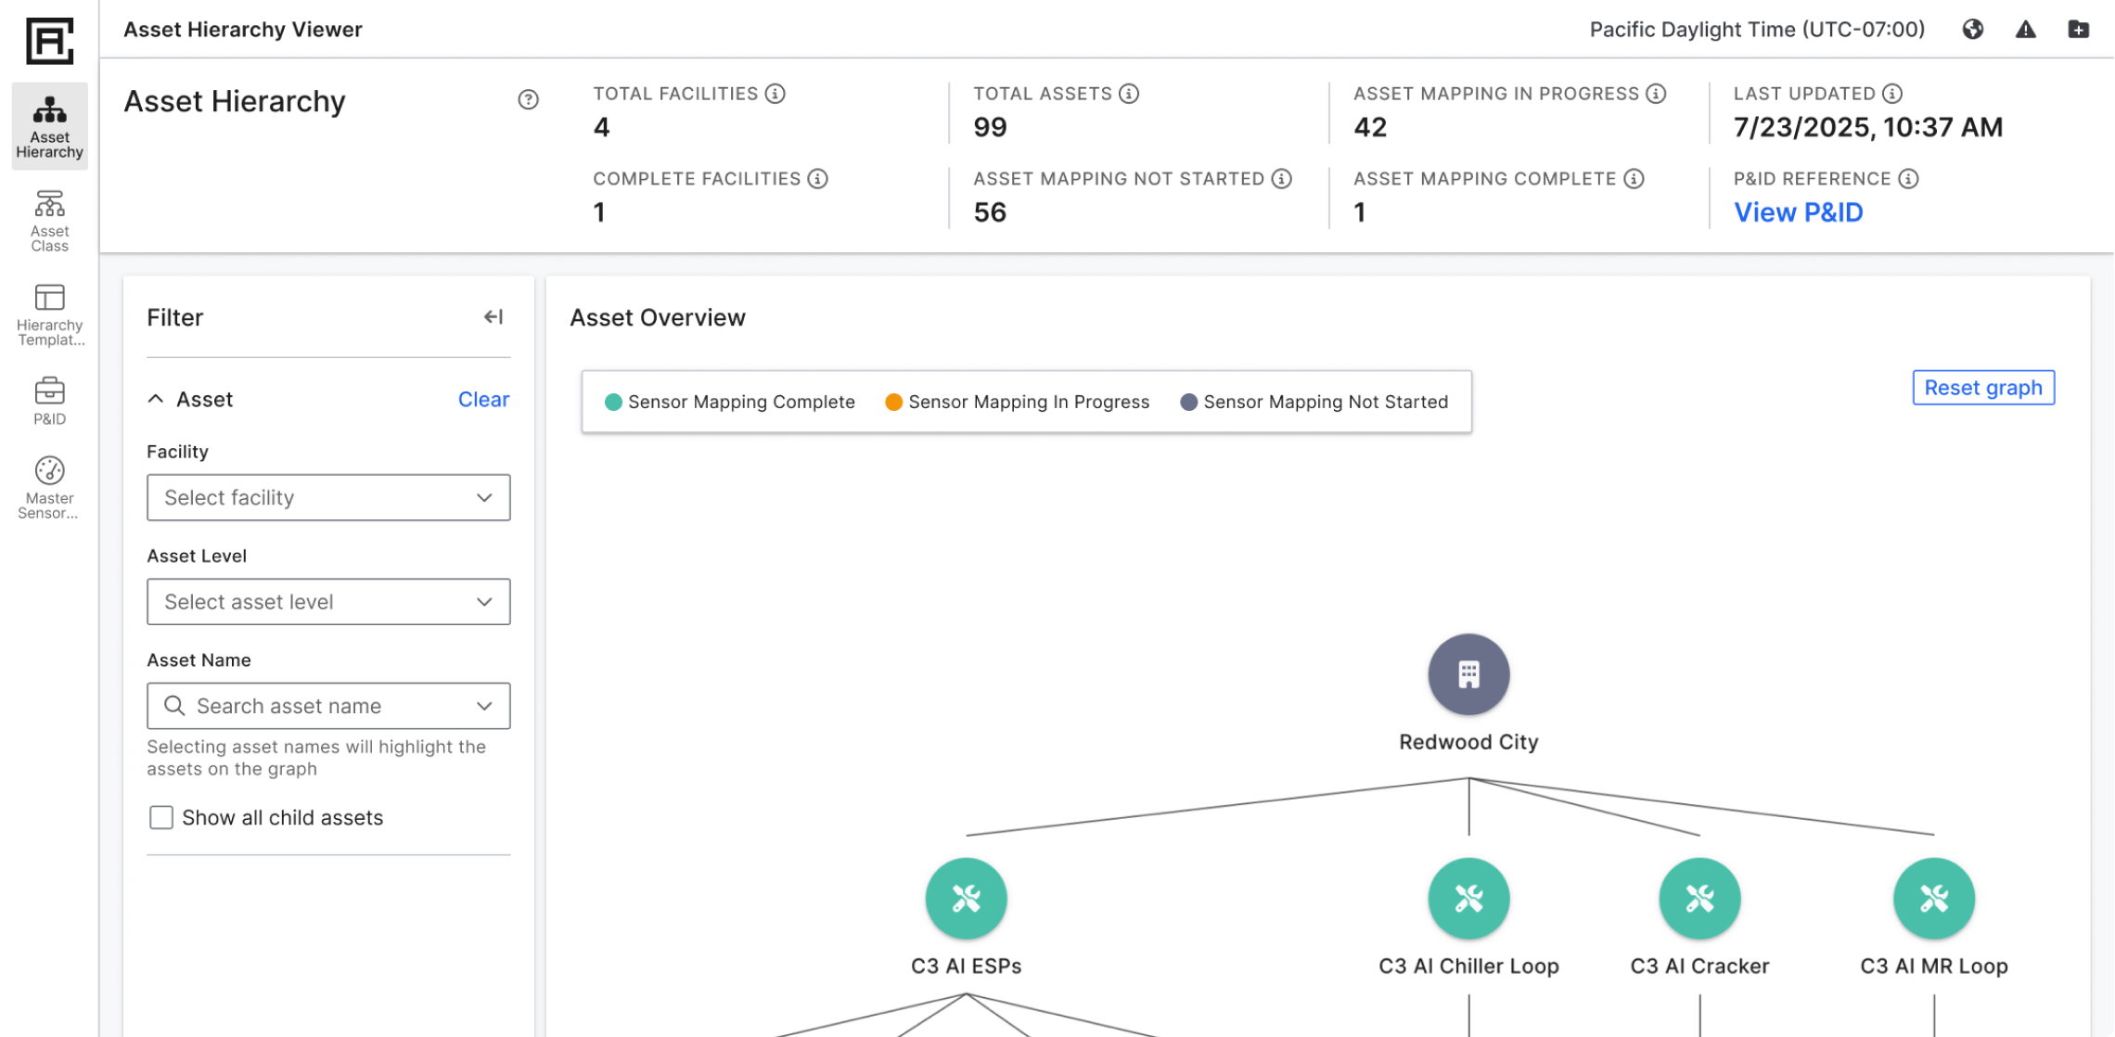The width and height of the screenshot is (2115, 1037).
Task: Select the C3 AI MR Loop node
Action: click(1934, 899)
